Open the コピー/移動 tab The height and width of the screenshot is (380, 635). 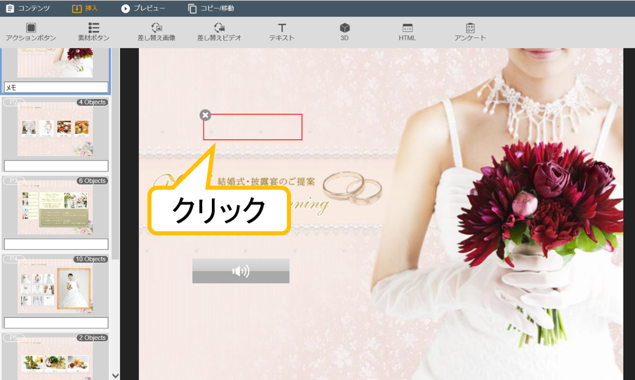coord(211,9)
